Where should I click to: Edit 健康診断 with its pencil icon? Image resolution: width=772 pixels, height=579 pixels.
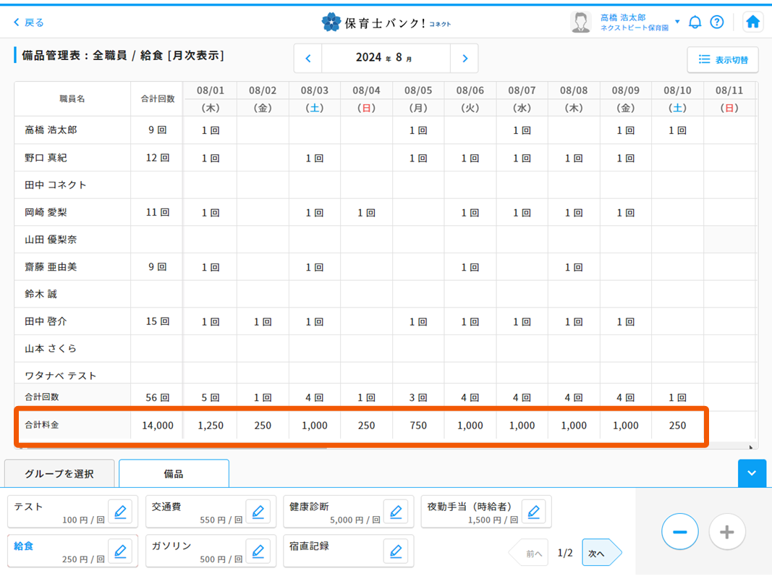[x=396, y=512]
